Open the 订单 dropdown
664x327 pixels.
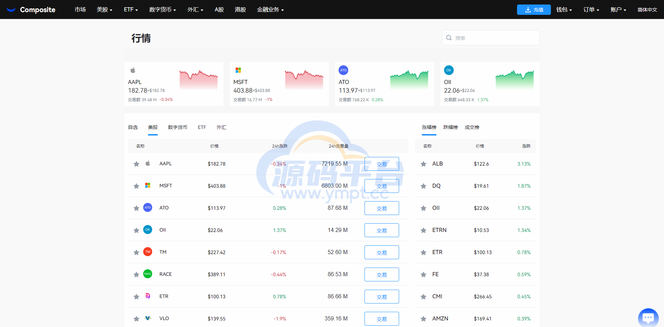pos(591,10)
